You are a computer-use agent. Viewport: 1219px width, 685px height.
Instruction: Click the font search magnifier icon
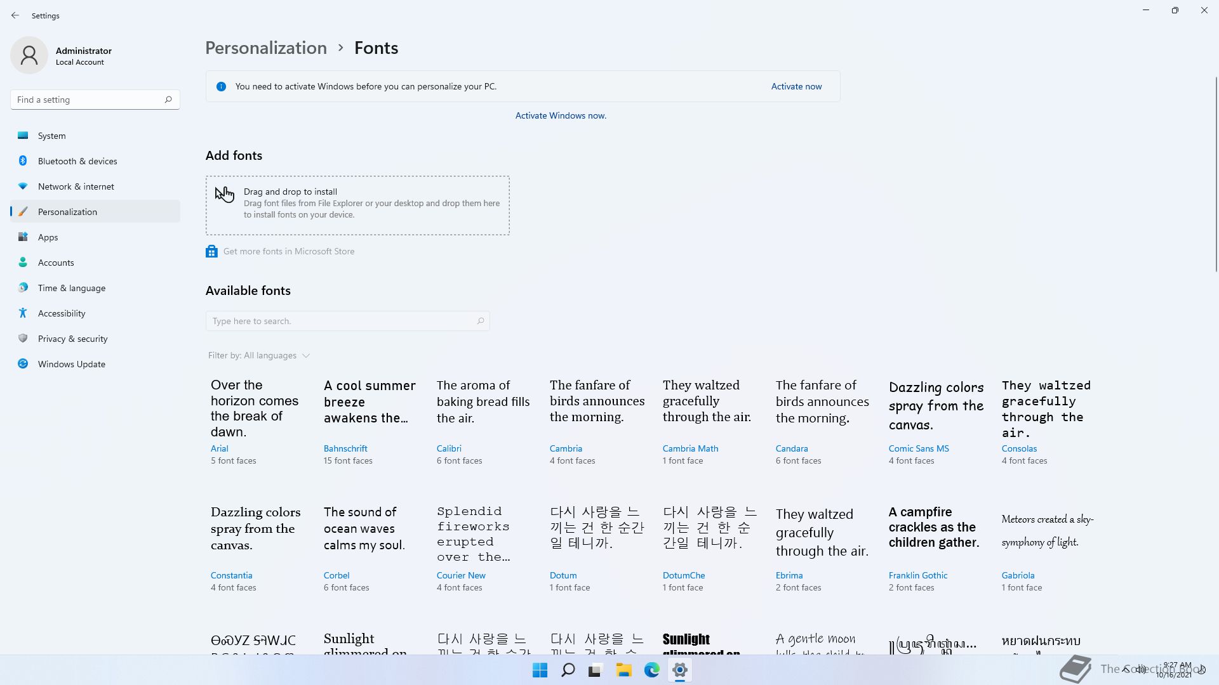[481, 321]
